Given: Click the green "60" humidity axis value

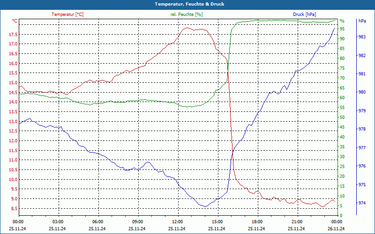Looking at the screenshot, I should click(x=342, y=98).
